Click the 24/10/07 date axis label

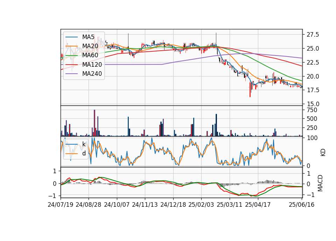(117, 205)
